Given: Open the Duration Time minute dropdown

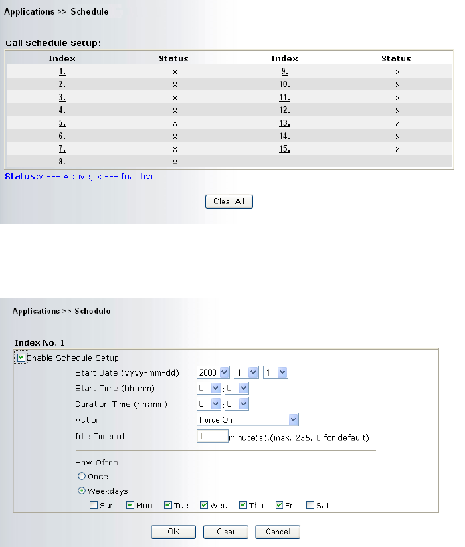Looking at the screenshot, I should [x=236, y=404].
